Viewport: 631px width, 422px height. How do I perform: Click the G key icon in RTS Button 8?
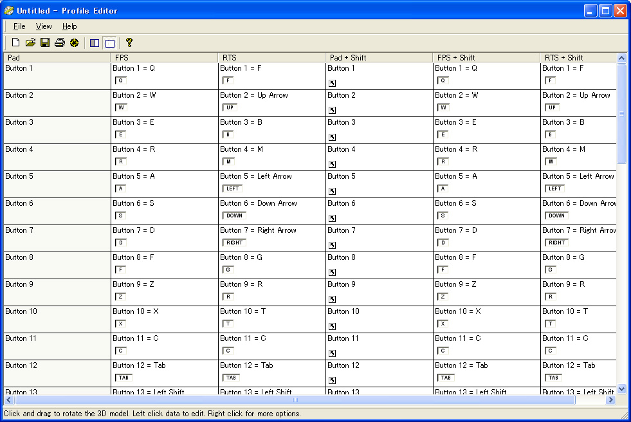click(228, 270)
